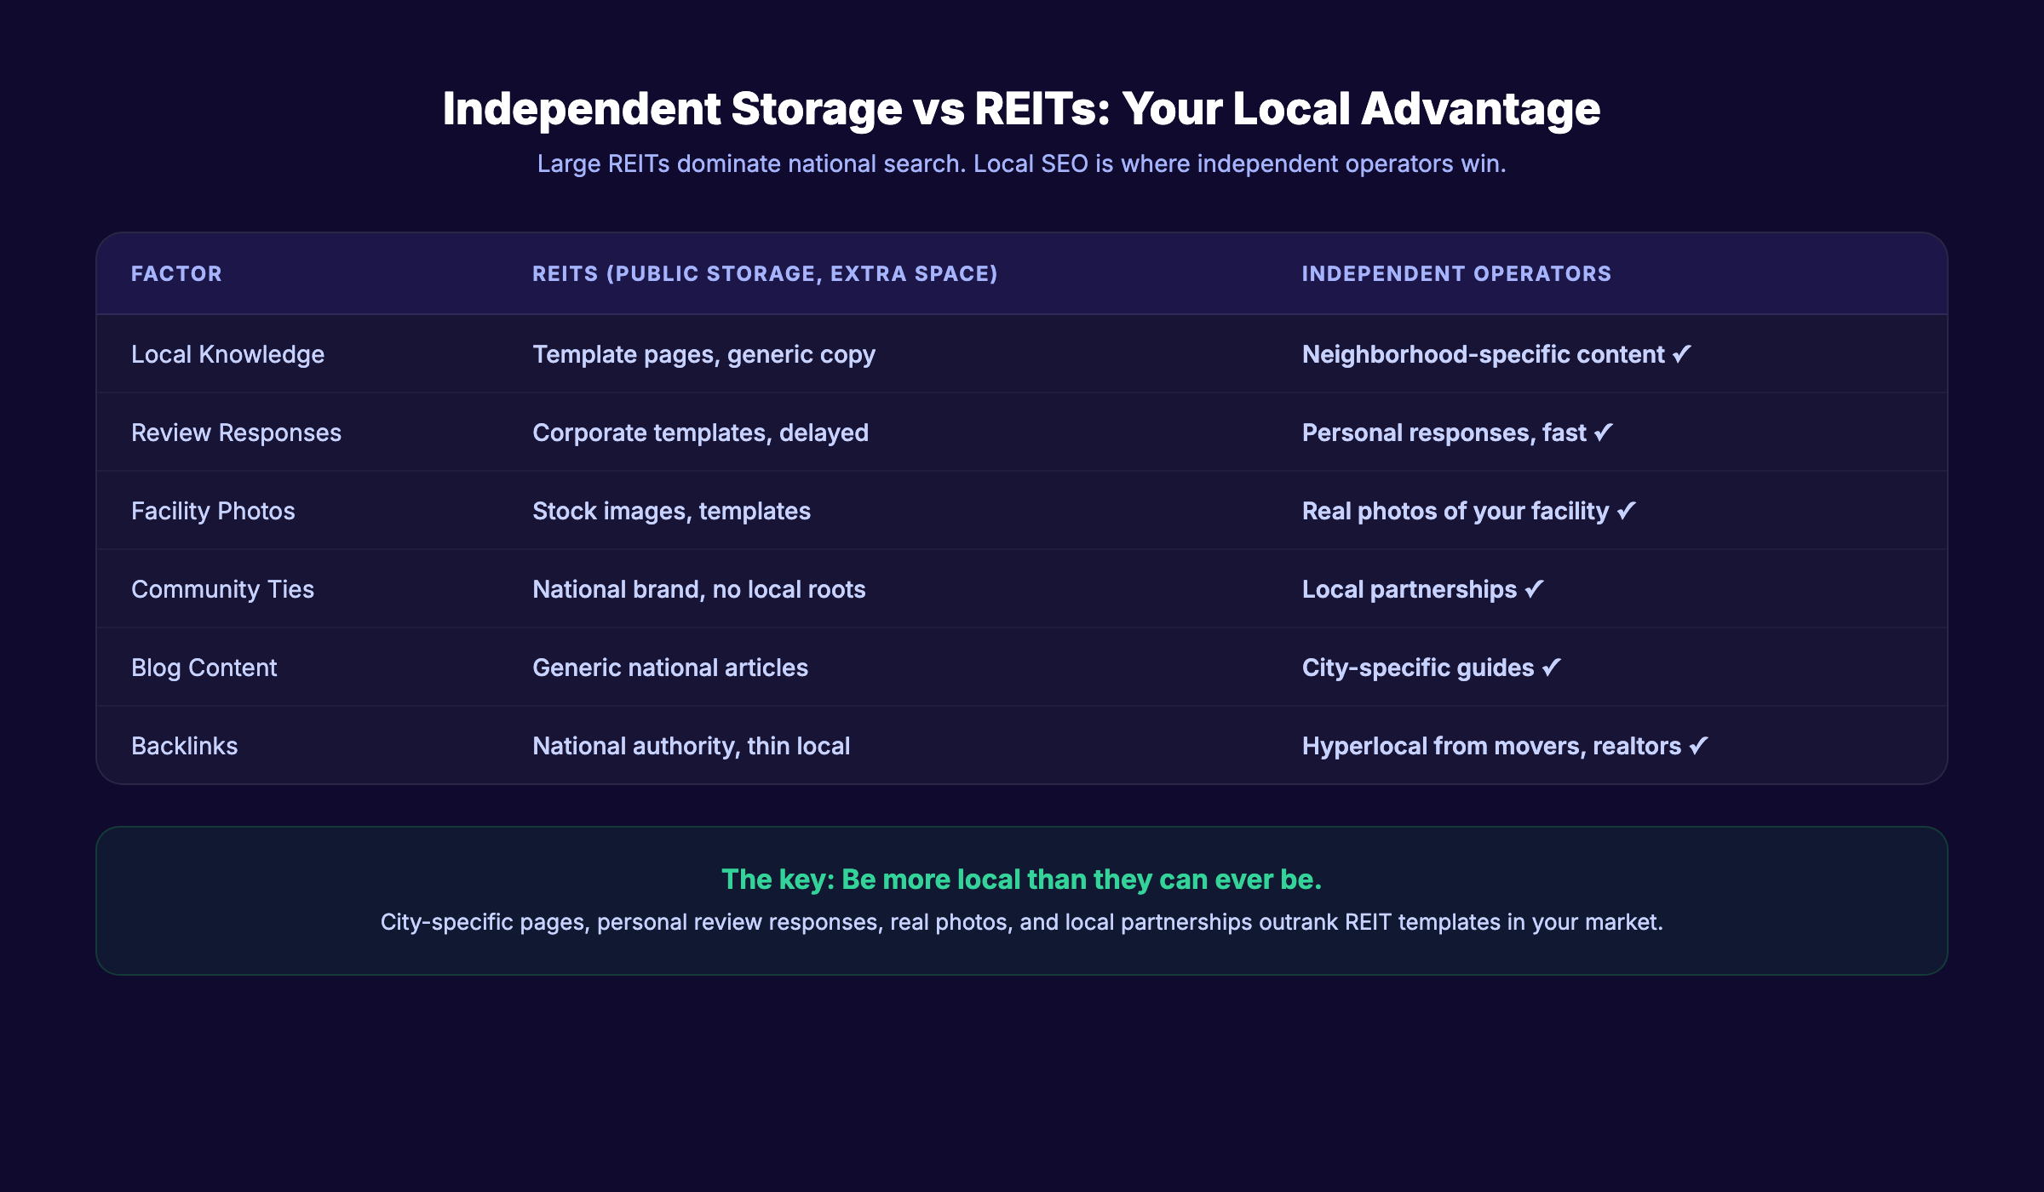2044x1192 pixels.
Task: Click the green key takeaway heading
Action: pos(1022,880)
